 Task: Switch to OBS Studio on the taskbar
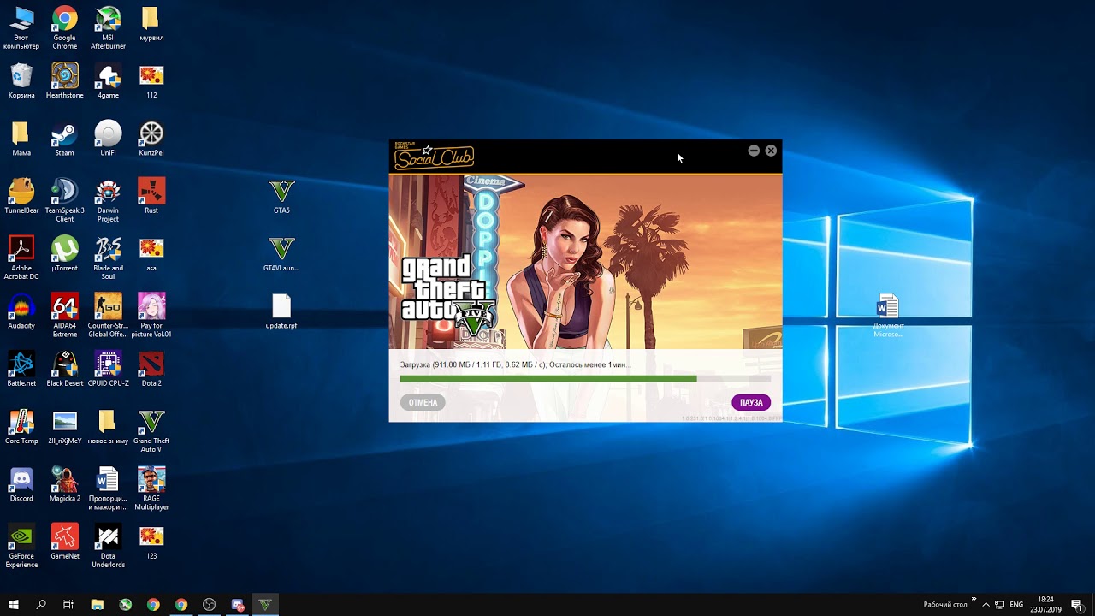coord(210,605)
